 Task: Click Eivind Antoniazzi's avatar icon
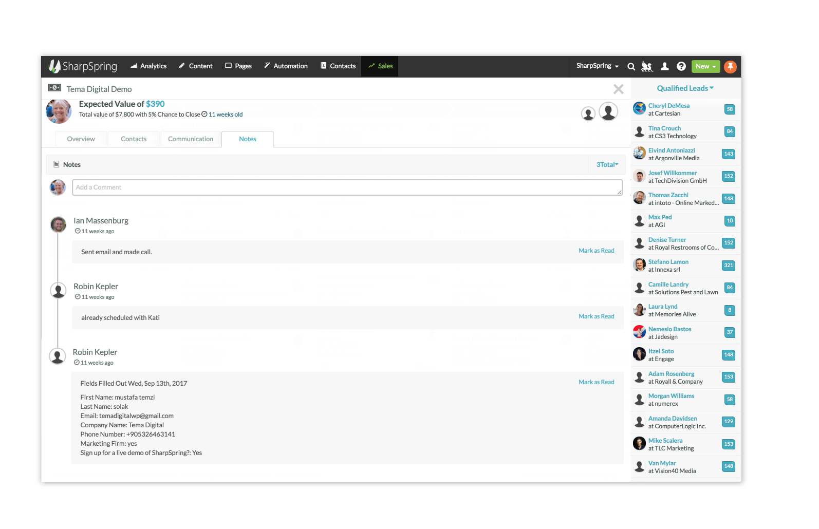coord(639,153)
